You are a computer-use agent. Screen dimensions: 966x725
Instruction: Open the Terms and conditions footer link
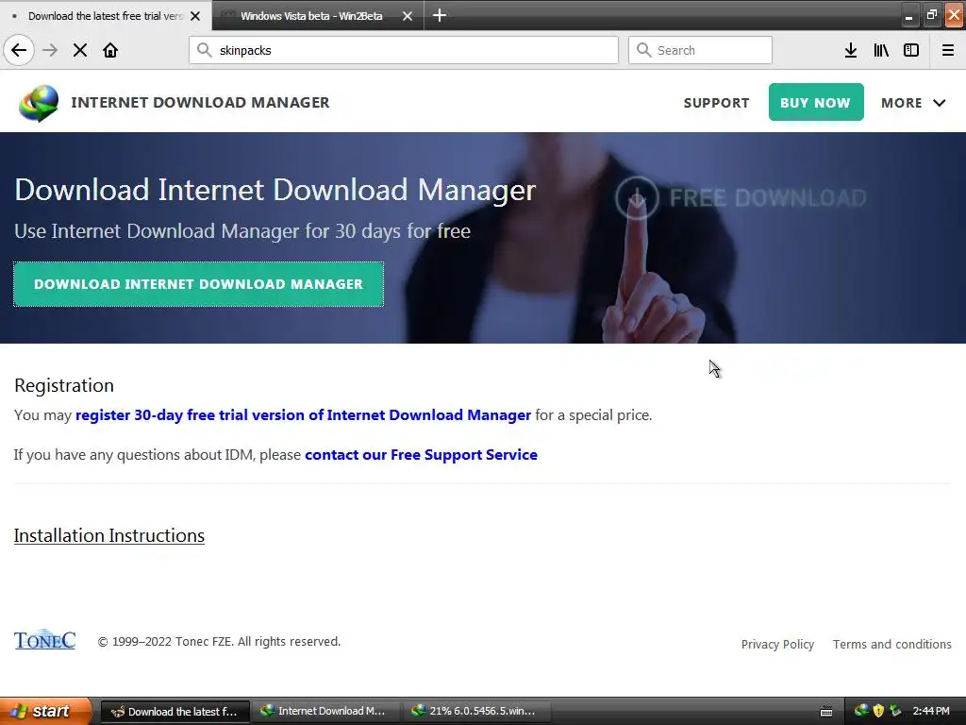[892, 644]
